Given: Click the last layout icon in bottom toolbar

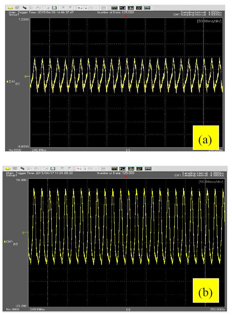Looking at the screenshot, I should coord(147,169).
